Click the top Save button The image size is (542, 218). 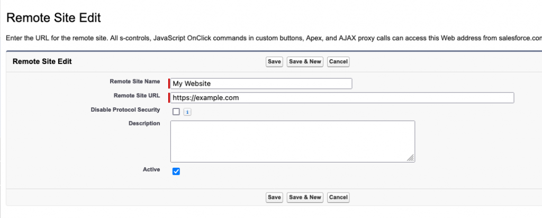(x=274, y=61)
